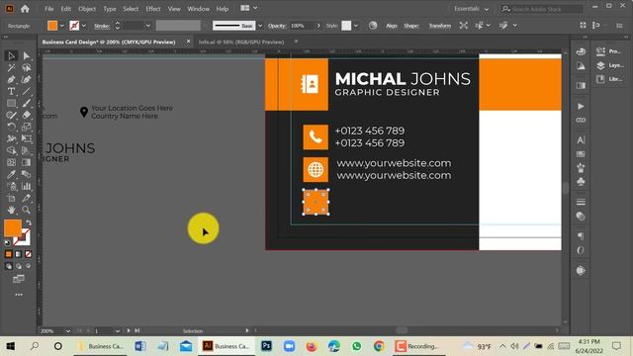Viewport: 633px width, 356px height.
Task: Open the graphic Style dropdown
Action: (356, 26)
